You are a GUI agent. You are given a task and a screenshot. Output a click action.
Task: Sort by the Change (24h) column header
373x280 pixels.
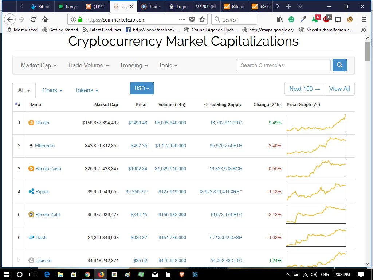tap(267, 105)
